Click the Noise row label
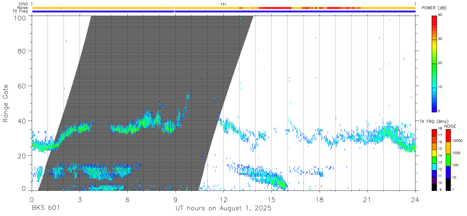Image resolution: width=467 pixels, height=216 pixels. [22, 8]
